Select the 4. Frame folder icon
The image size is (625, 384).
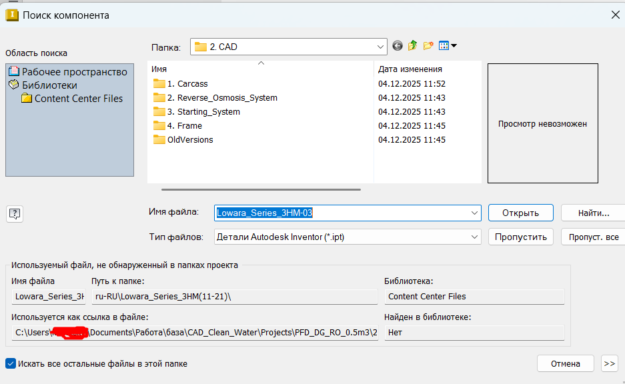(x=159, y=125)
